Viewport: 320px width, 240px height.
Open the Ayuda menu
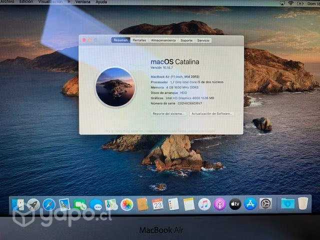101,2
